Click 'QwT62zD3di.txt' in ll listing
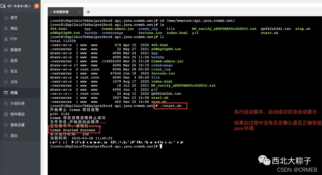 (166, 94)
